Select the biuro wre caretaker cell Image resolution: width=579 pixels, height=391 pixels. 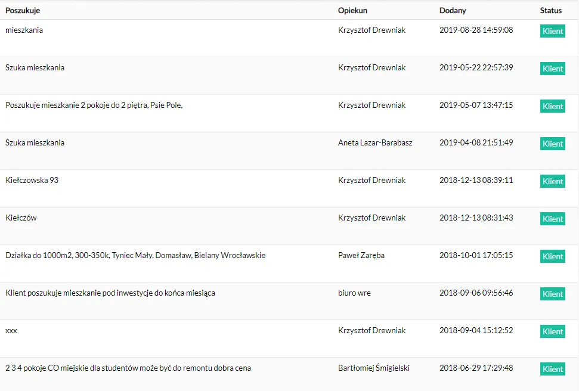point(354,293)
